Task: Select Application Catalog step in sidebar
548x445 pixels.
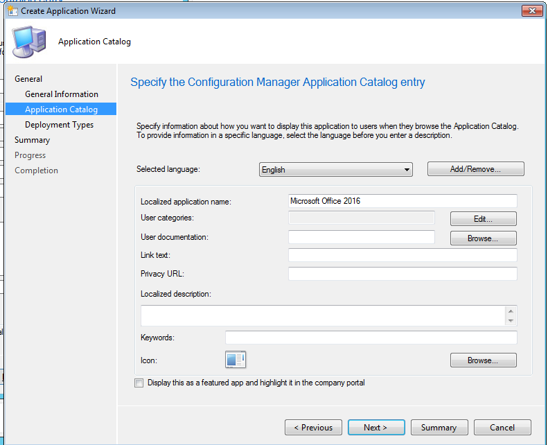Action: (61, 110)
